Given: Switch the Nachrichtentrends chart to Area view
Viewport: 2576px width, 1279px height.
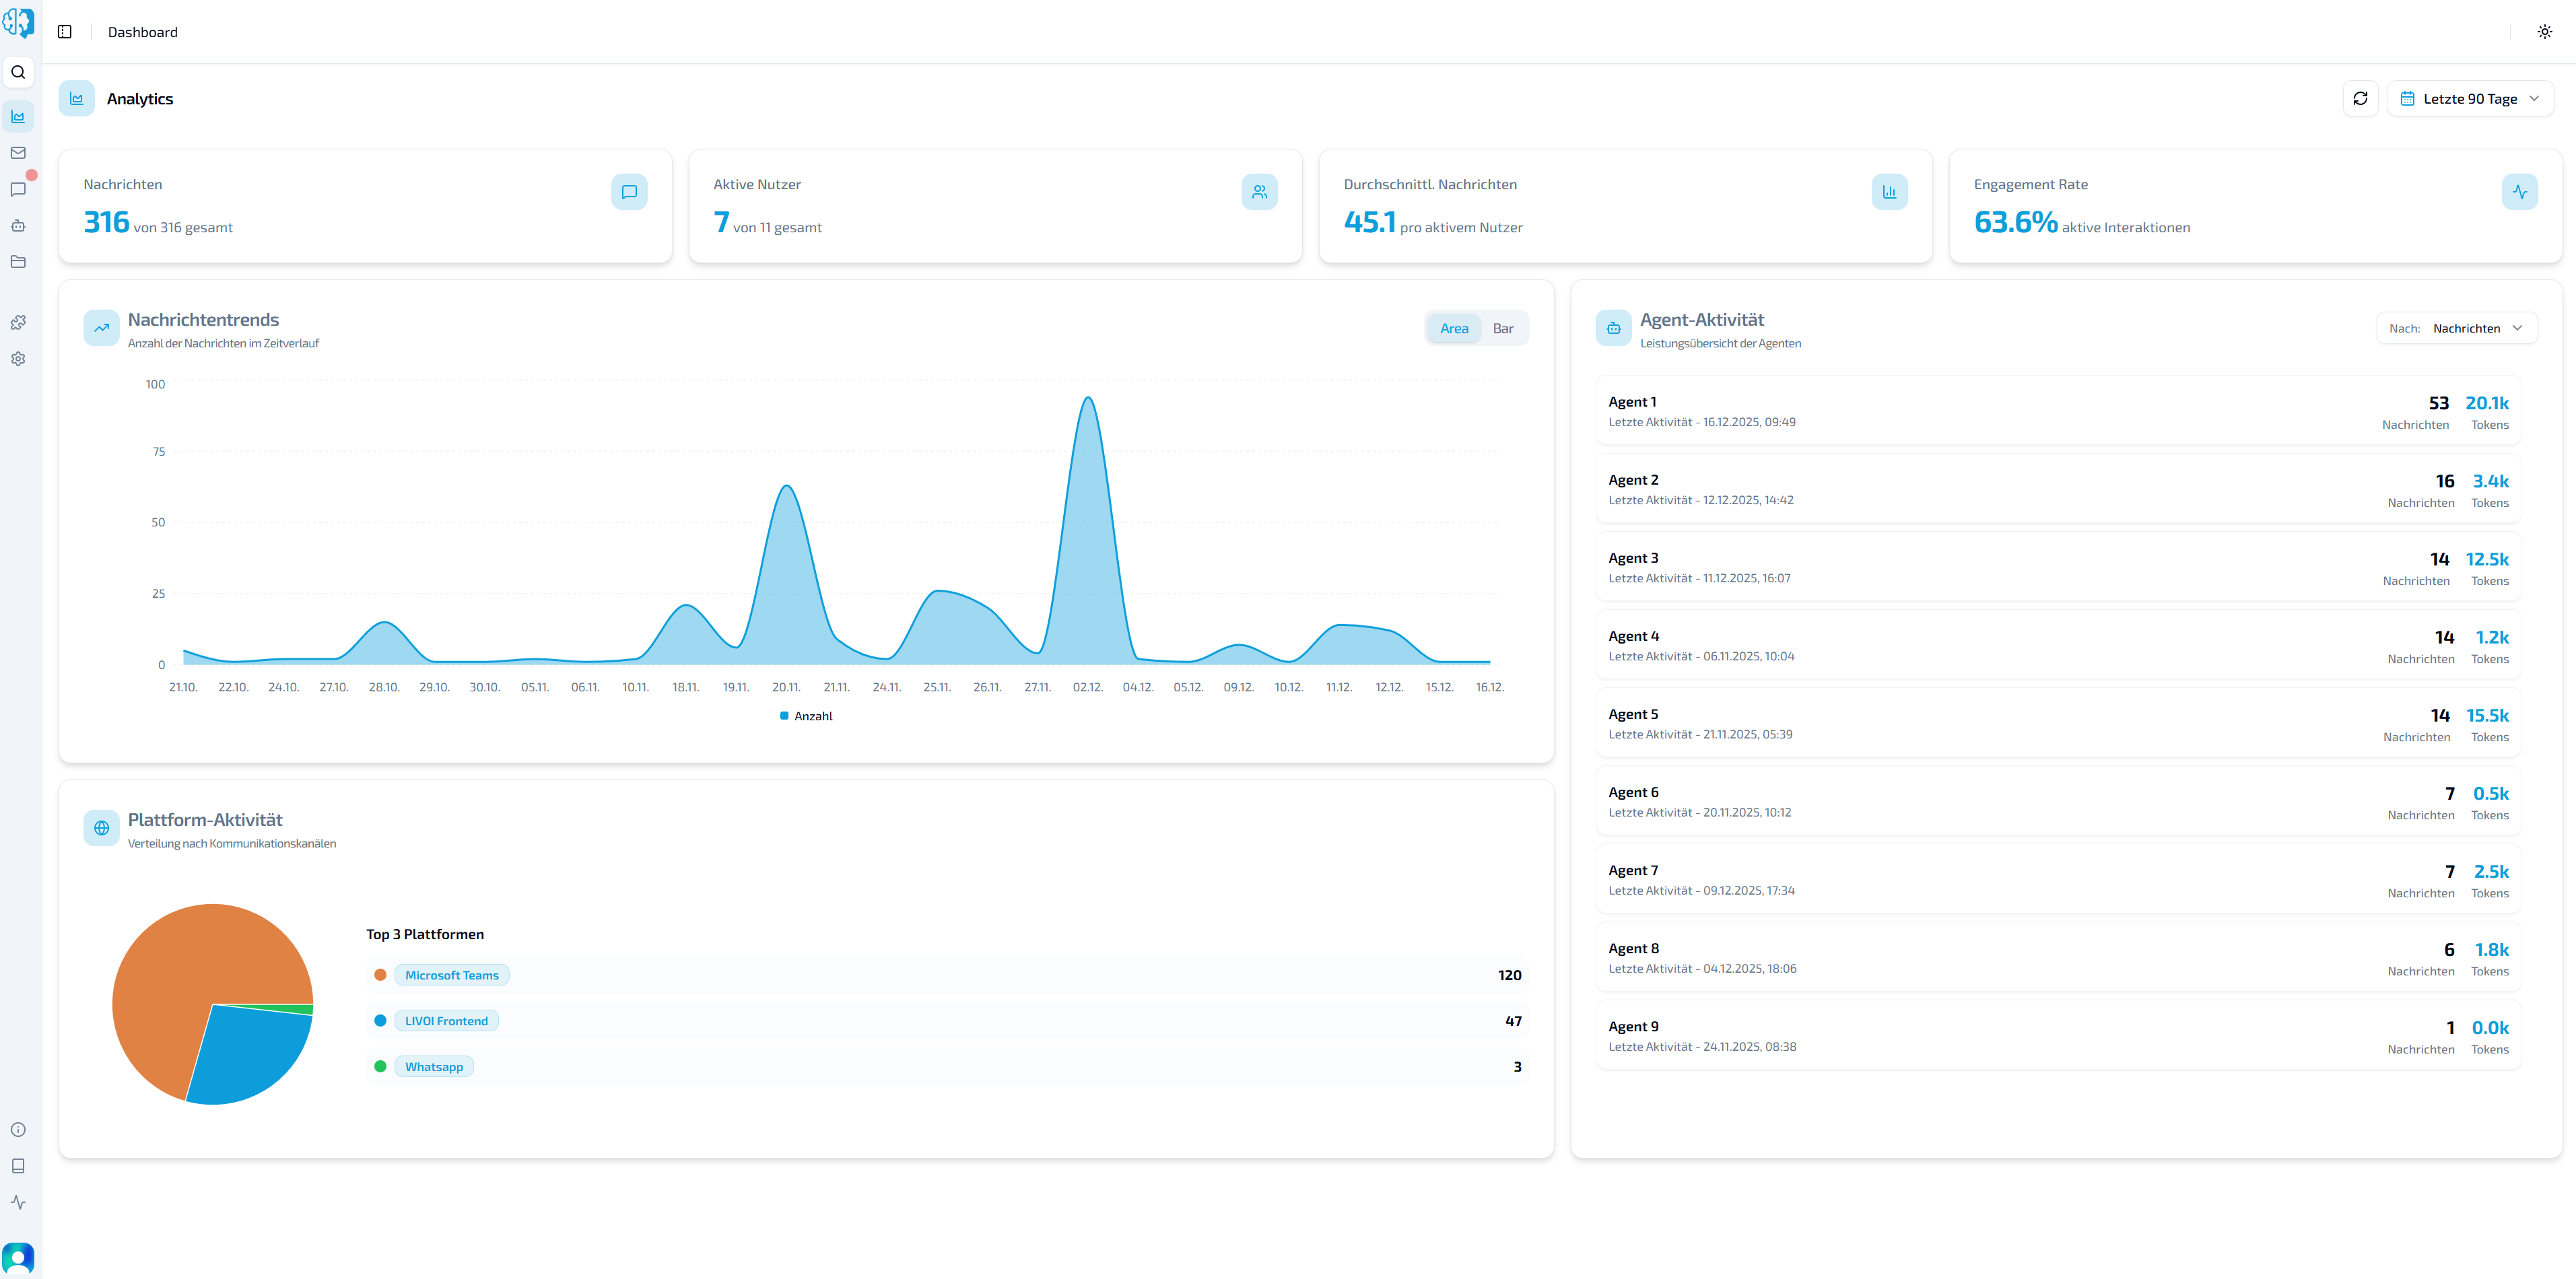Looking at the screenshot, I should tap(1454, 327).
